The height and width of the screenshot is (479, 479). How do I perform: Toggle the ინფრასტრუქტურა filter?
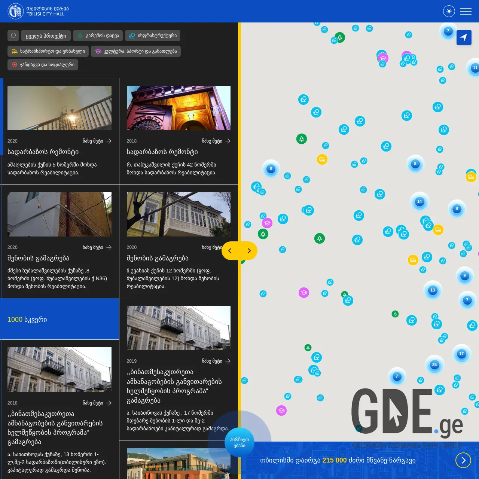[153, 36]
